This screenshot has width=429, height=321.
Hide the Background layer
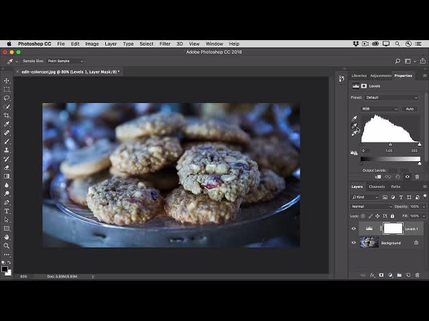coord(353,243)
